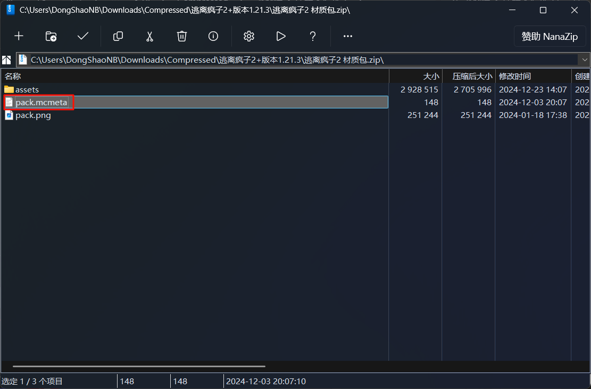
Task: Click the up-one-level folder icon
Action: (7, 60)
